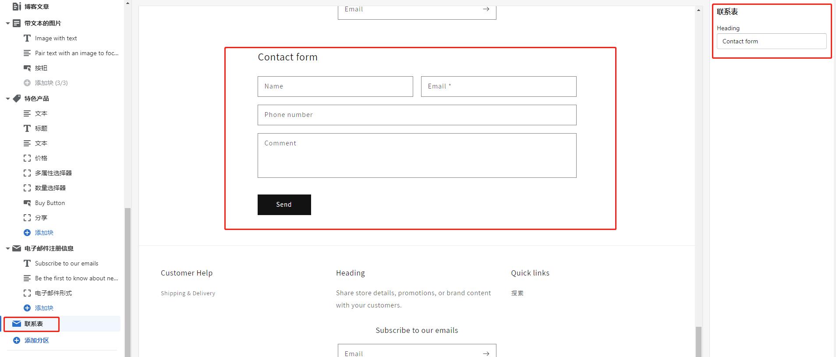
Task: Click into the Phone number field
Action: [x=417, y=115]
